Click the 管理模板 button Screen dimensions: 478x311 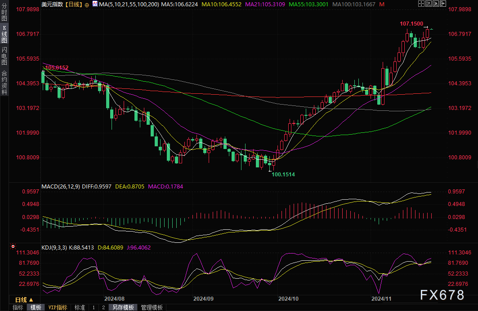[x=152, y=307]
